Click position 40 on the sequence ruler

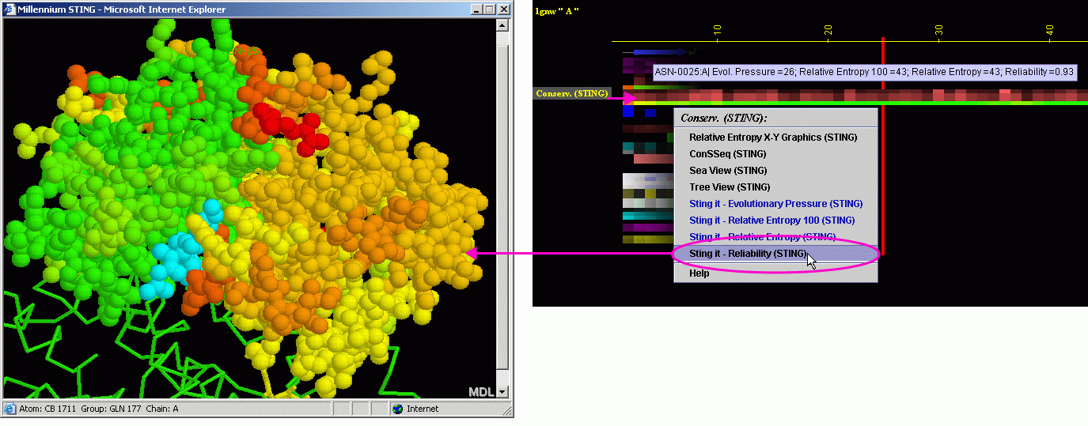1049,29
